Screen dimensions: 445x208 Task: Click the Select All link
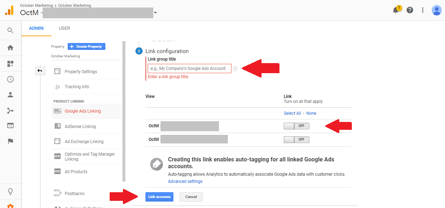point(292,113)
